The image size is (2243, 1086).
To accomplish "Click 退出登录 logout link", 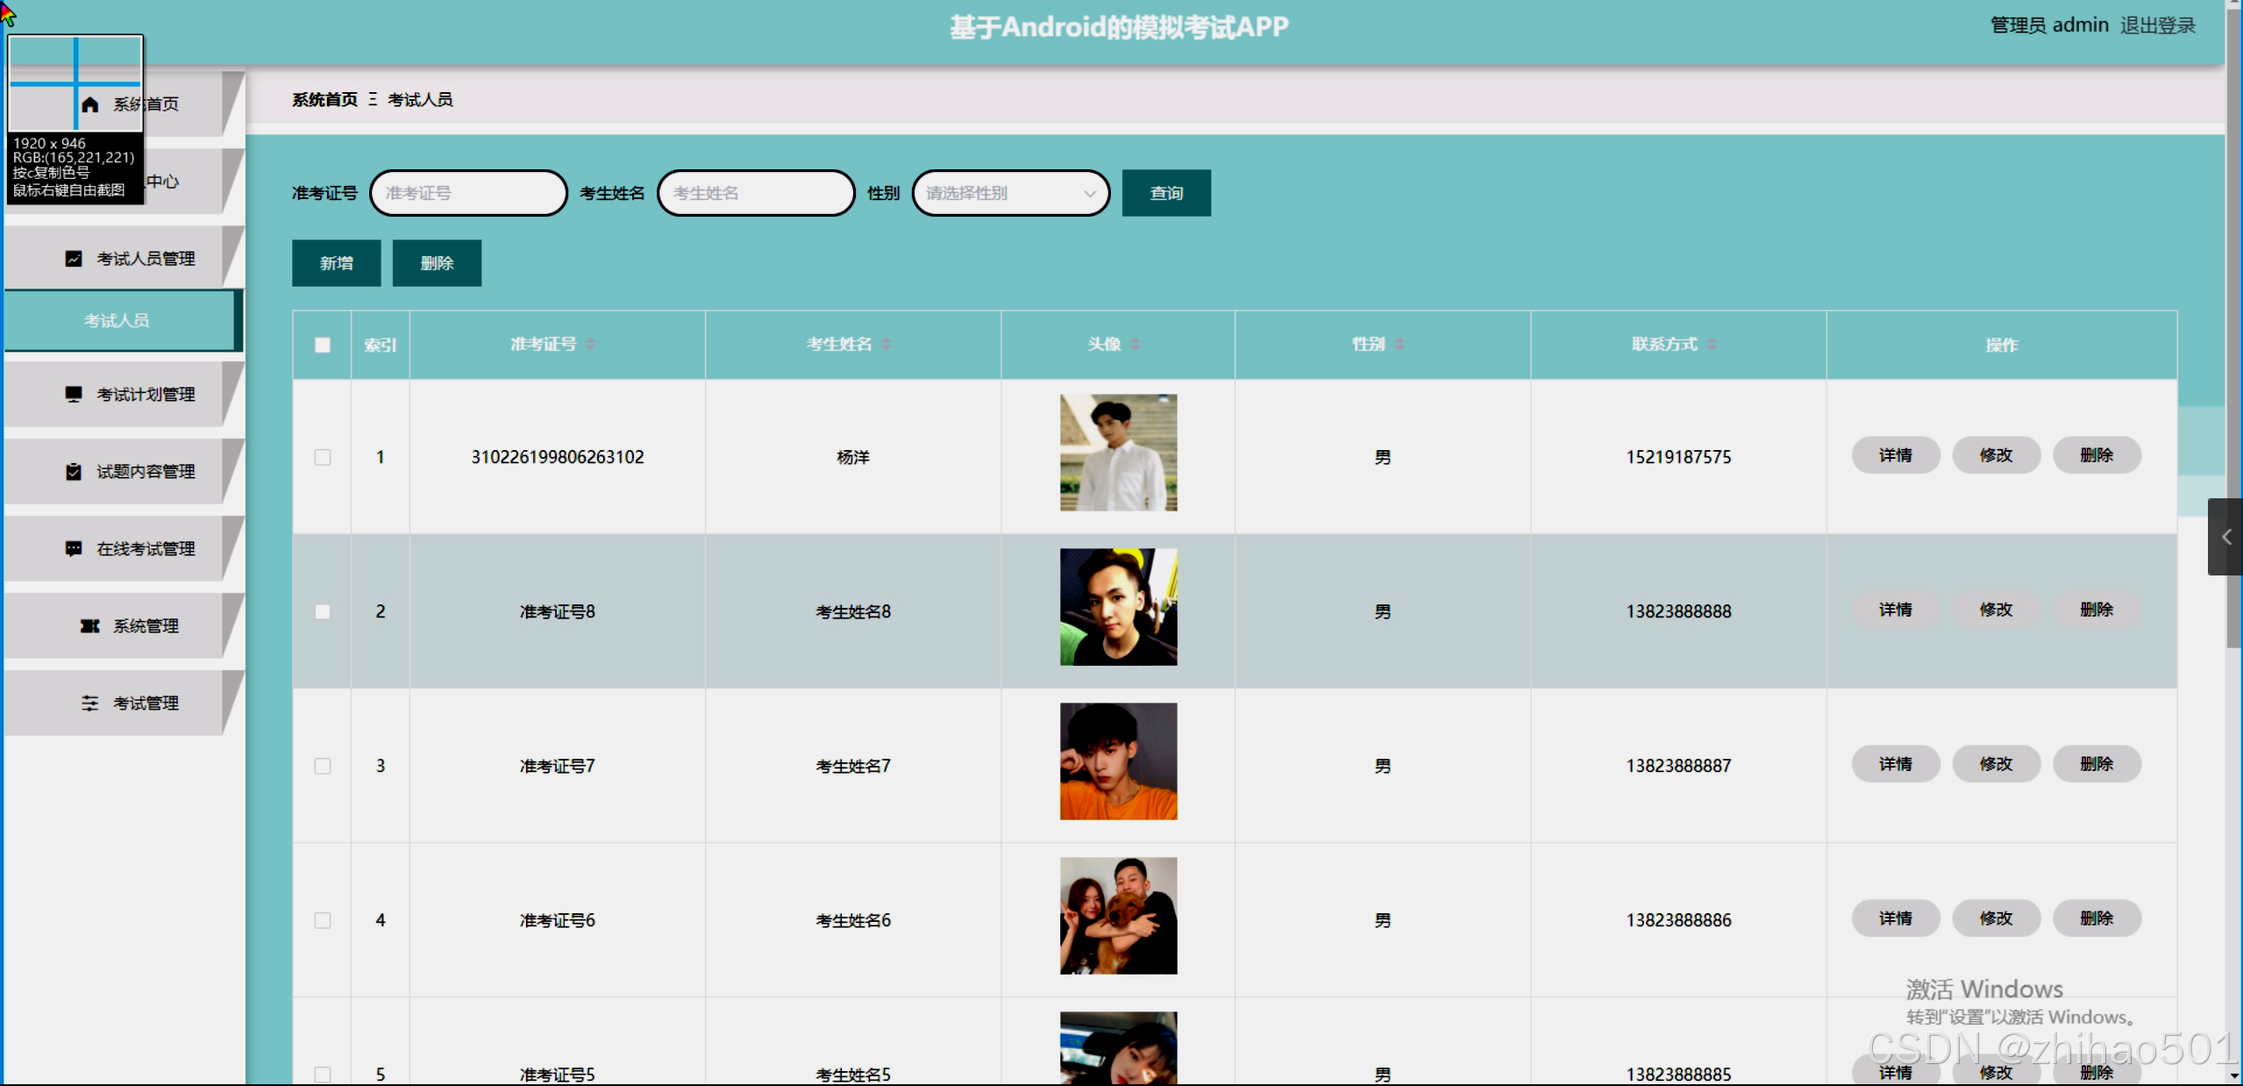I will [2157, 25].
